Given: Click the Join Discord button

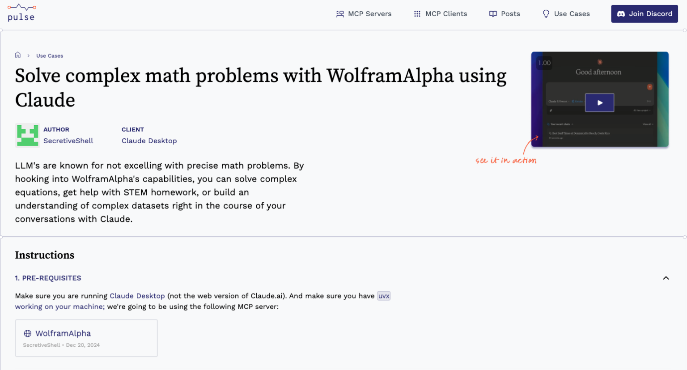Looking at the screenshot, I should click(644, 14).
